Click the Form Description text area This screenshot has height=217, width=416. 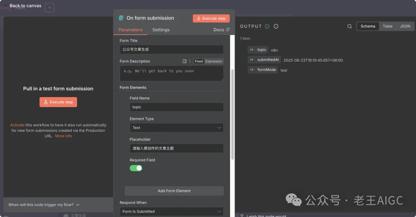click(171, 73)
